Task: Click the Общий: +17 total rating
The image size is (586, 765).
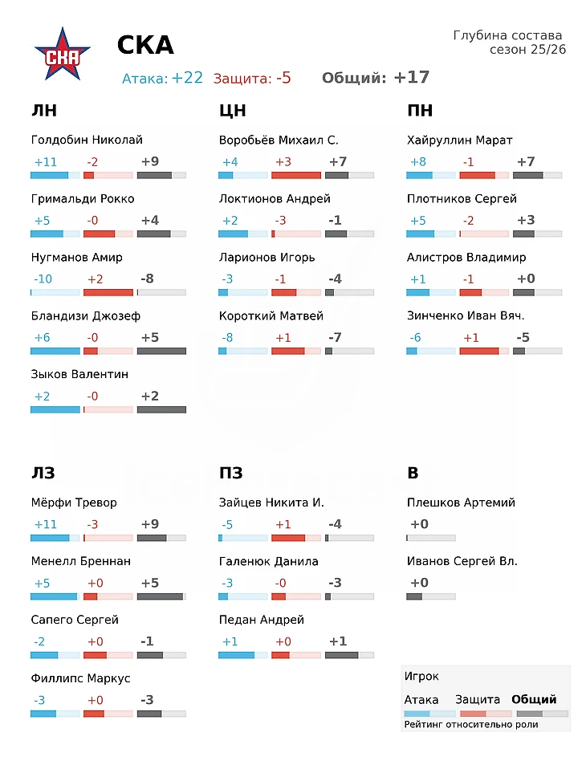Action: click(376, 78)
